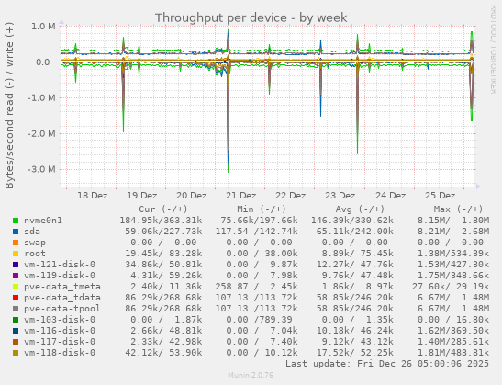This screenshot has height=385, width=502.
Task: Click the 19 Dez date label
Action: point(142,196)
